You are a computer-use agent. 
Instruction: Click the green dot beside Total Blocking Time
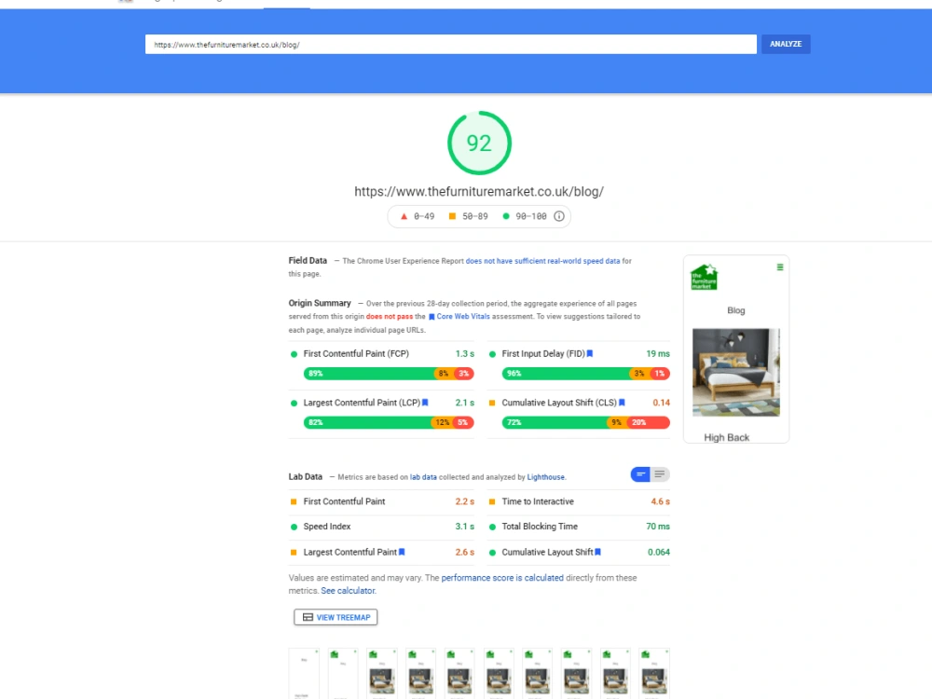pyautogui.click(x=492, y=527)
